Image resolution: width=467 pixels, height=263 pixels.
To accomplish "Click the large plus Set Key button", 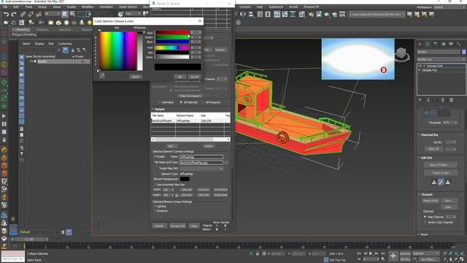I will [x=393, y=256].
